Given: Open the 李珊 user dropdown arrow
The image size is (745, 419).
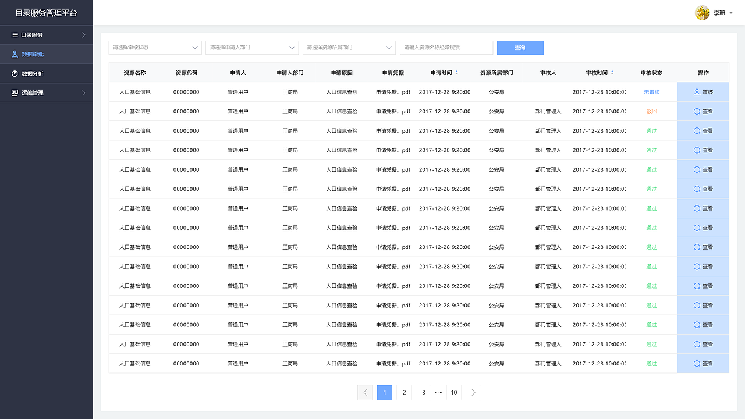Looking at the screenshot, I should (x=731, y=13).
